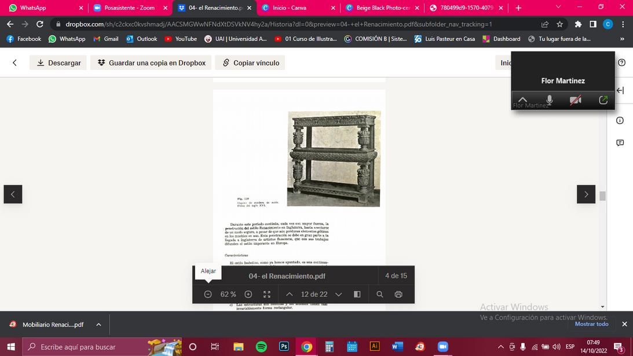Open Spotify from the taskbar
The image size is (633, 356).
point(261,347)
